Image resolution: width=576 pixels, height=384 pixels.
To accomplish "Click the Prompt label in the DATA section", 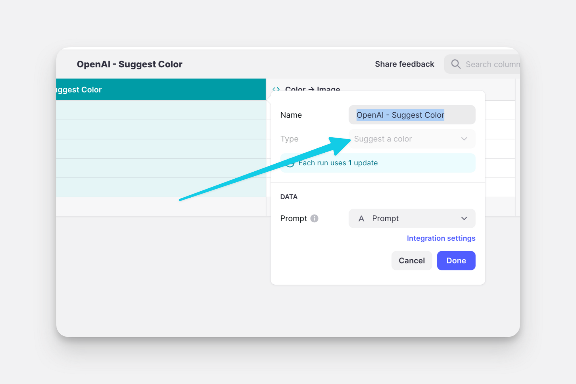I will (x=293, y=219).
